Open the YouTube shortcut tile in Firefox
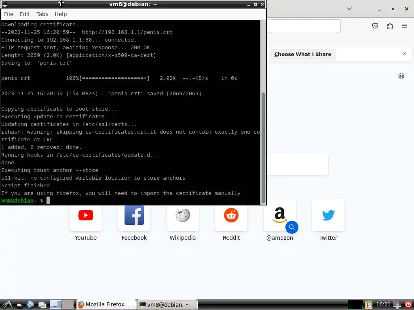 (86, 218)
